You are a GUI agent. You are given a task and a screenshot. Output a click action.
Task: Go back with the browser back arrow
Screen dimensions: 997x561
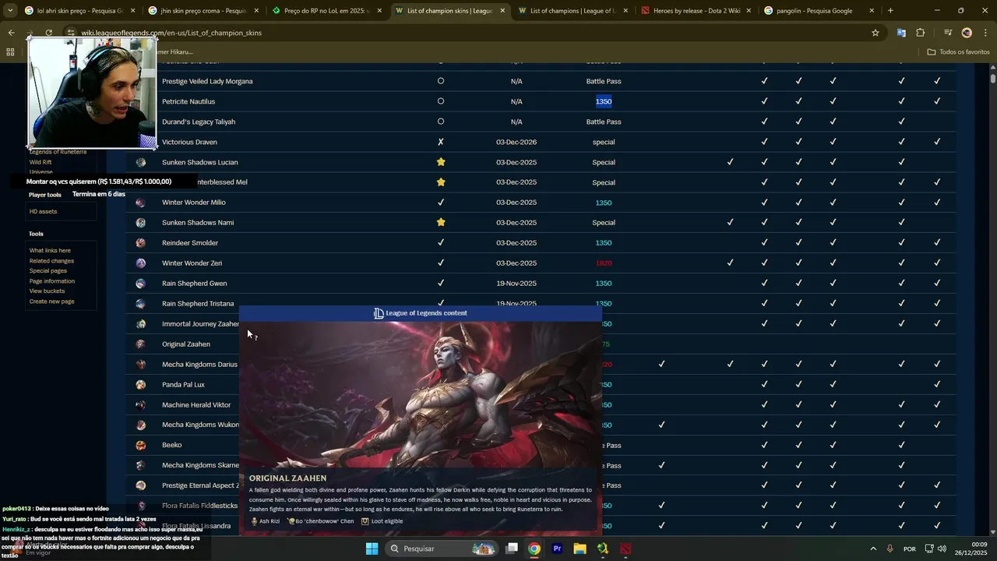[11, 33]
